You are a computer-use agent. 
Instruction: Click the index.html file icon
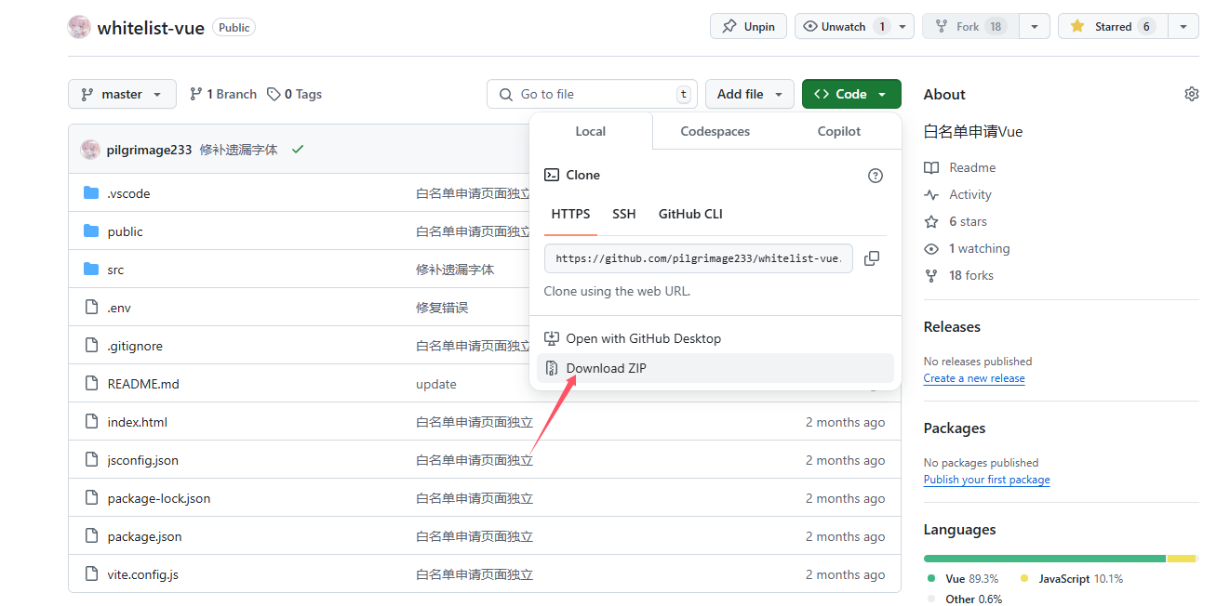[91, 422]
